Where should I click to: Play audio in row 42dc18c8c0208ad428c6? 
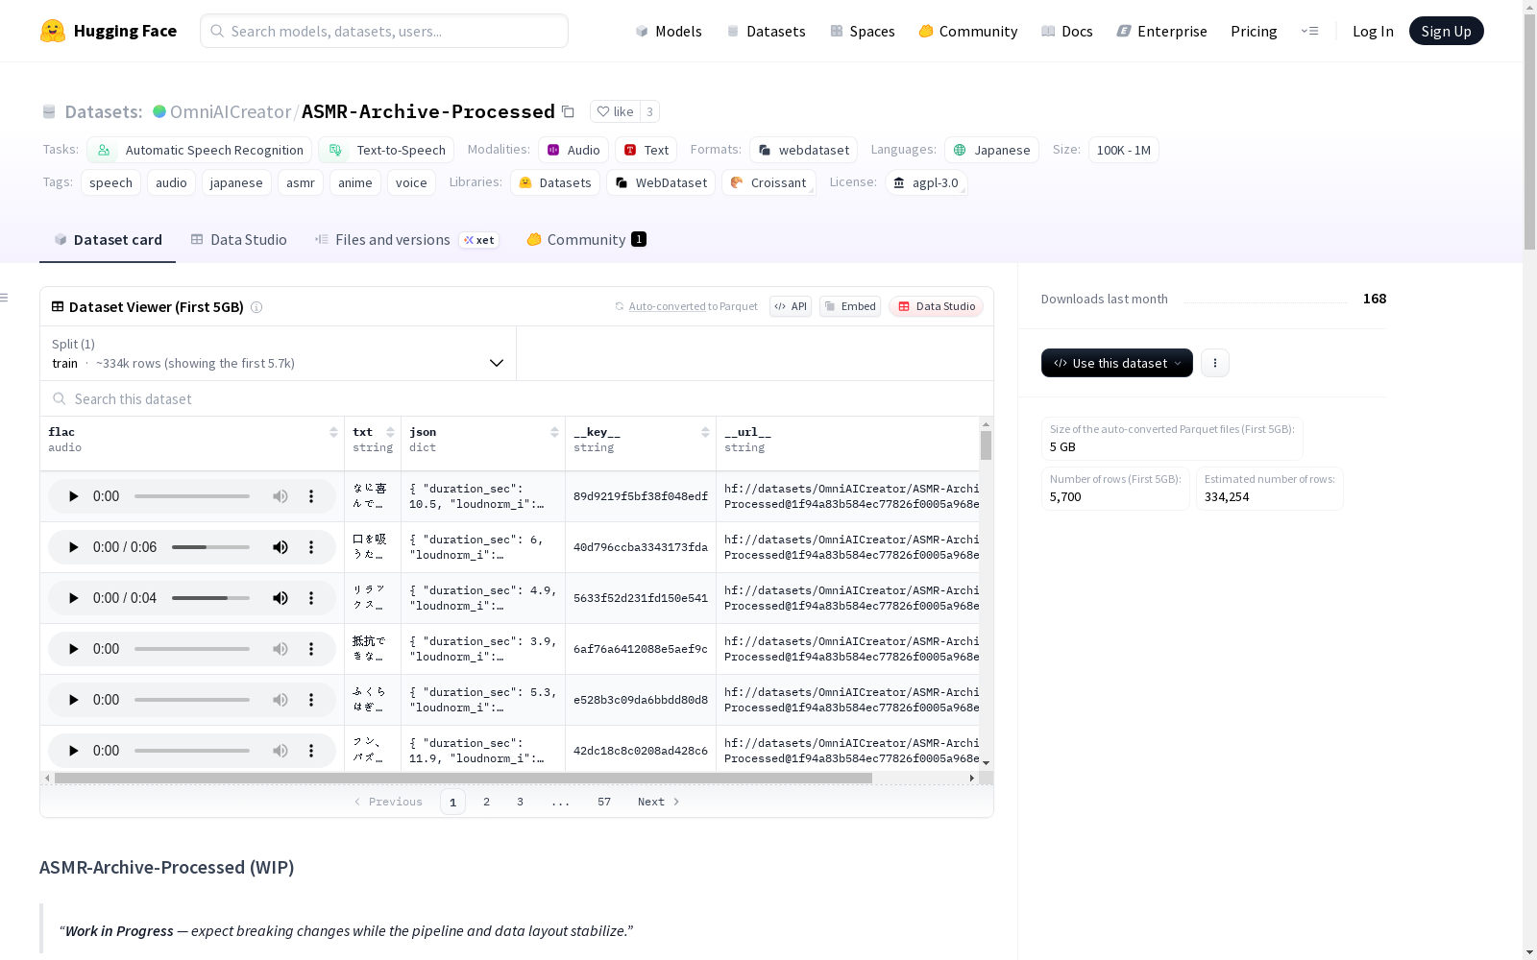(x=73, y=751)
